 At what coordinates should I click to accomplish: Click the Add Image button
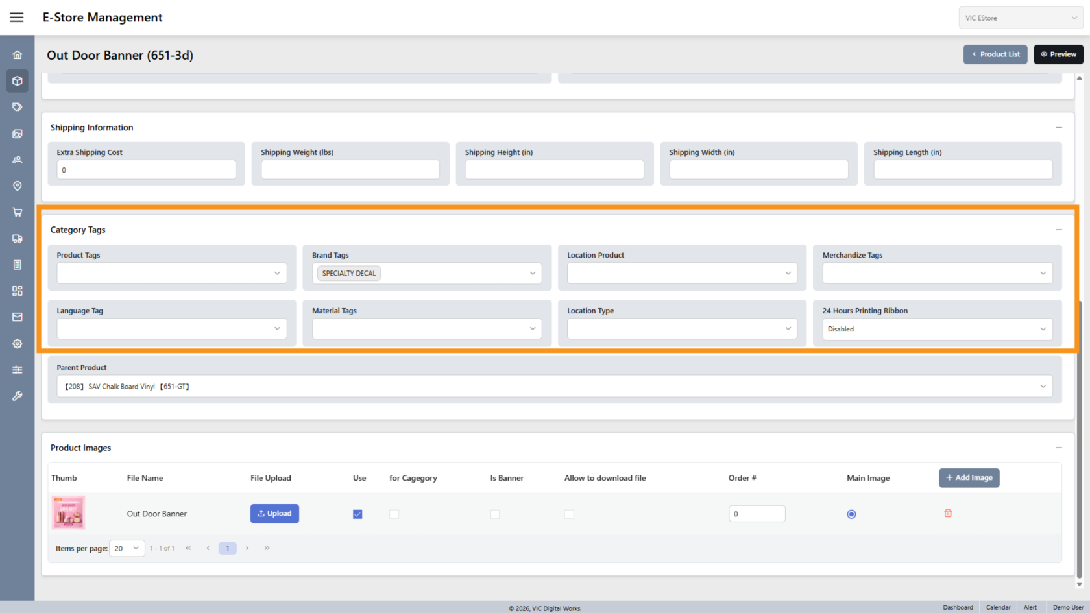coord(969,478)
